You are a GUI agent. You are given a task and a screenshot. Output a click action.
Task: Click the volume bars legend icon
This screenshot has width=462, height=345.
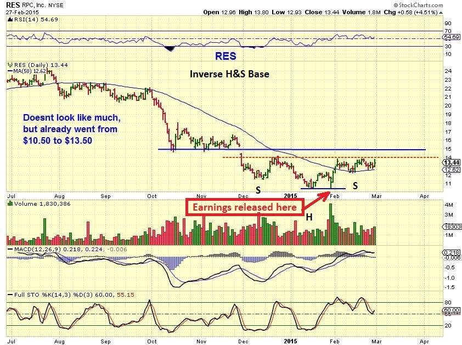(x=10, y=203)
